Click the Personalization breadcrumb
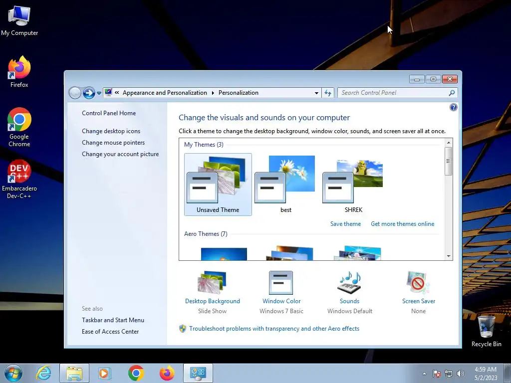 238,93
